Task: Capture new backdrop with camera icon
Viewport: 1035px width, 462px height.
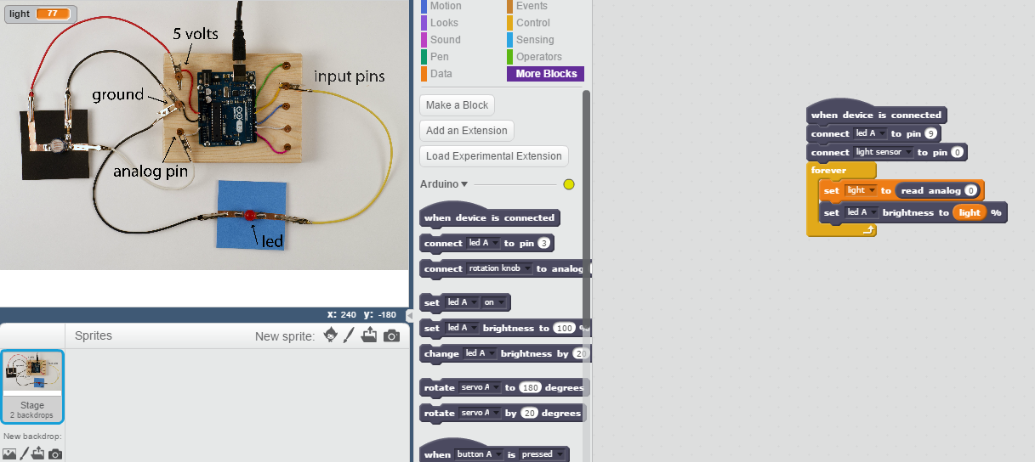Action: 55,454
